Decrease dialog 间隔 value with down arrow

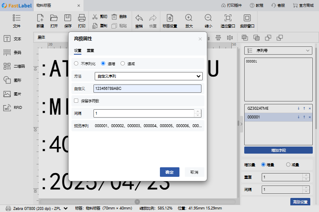pyautogui.click(x=198, y=115)
